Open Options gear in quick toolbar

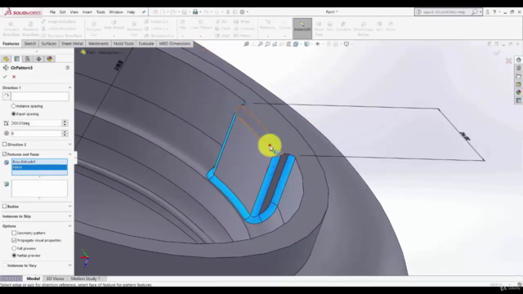tap(242, 12)
